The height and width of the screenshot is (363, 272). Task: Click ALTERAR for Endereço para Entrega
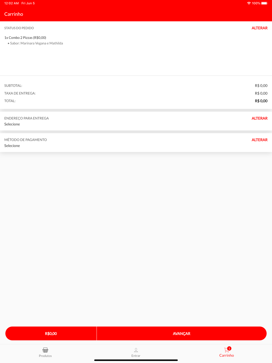coord(259,118)
